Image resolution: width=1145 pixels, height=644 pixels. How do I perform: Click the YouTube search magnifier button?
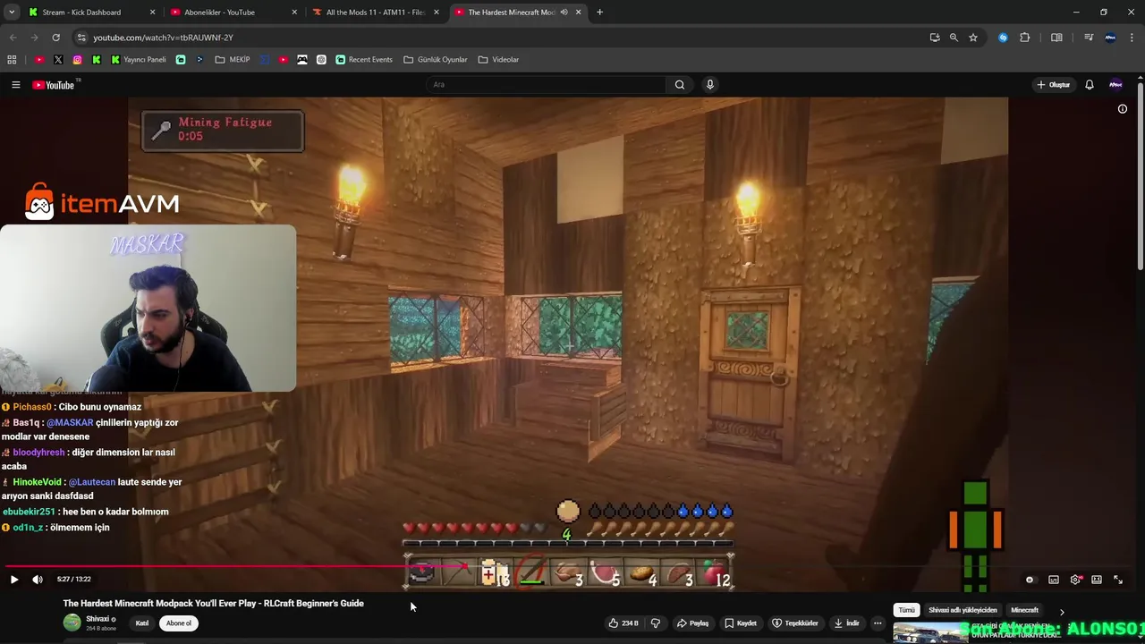[x=680, y=84]
